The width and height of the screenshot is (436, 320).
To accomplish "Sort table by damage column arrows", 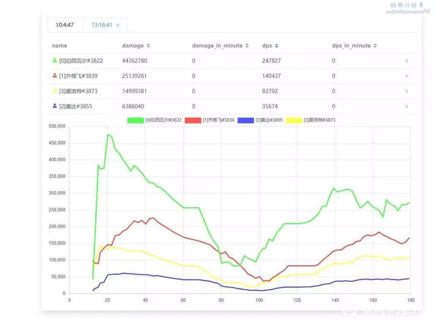I will [x=148, y=46].
